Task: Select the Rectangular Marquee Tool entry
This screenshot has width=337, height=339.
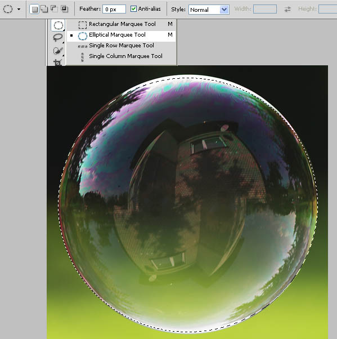Action: pyautogui.click(x=122, y=24)
